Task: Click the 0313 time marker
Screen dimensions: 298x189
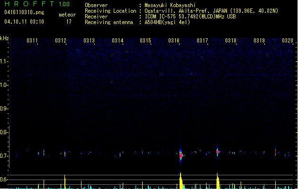Action: (x=89, y=41)
